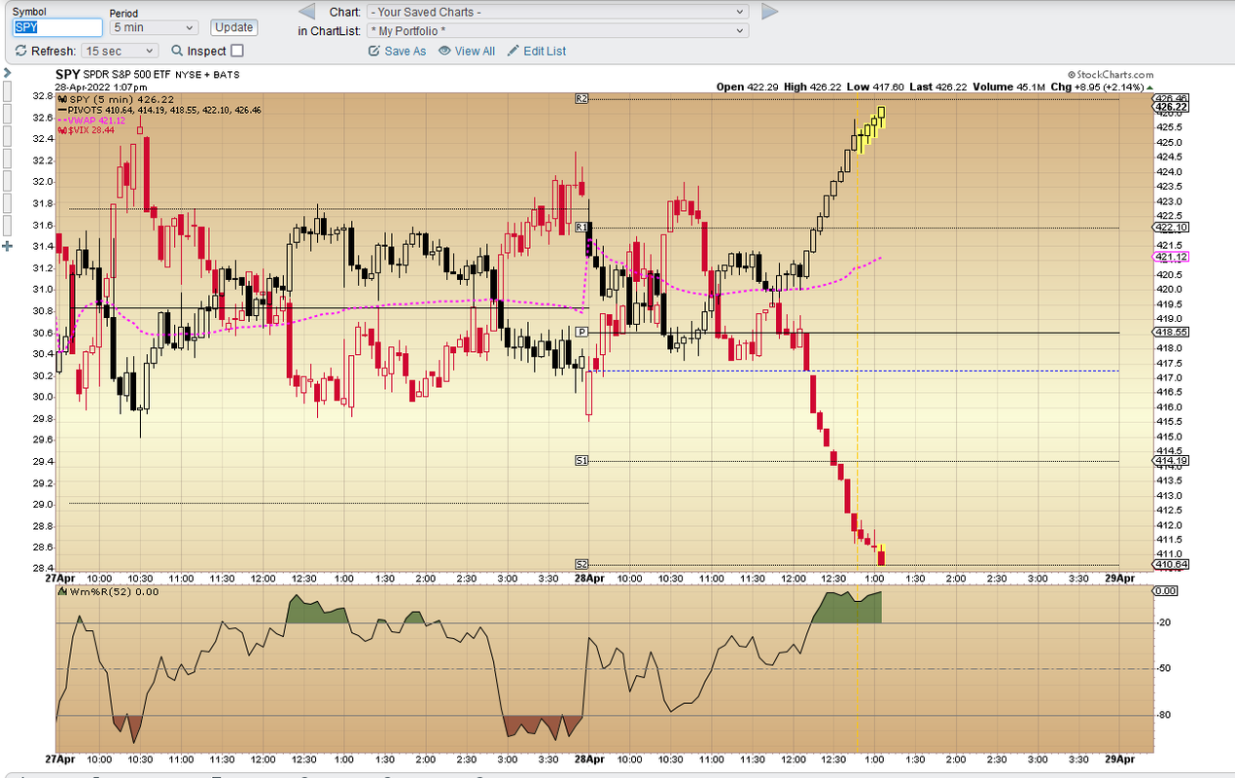Click the Refresh circular arrows icon
1235x778 pixels.
pos(21,51)
